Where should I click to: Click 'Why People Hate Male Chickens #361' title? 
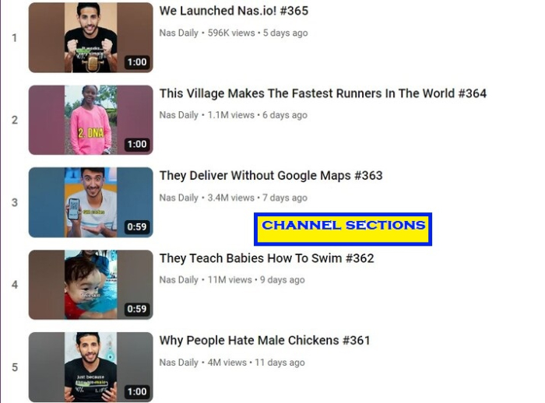pyautogui.click(x=265, y=340)
